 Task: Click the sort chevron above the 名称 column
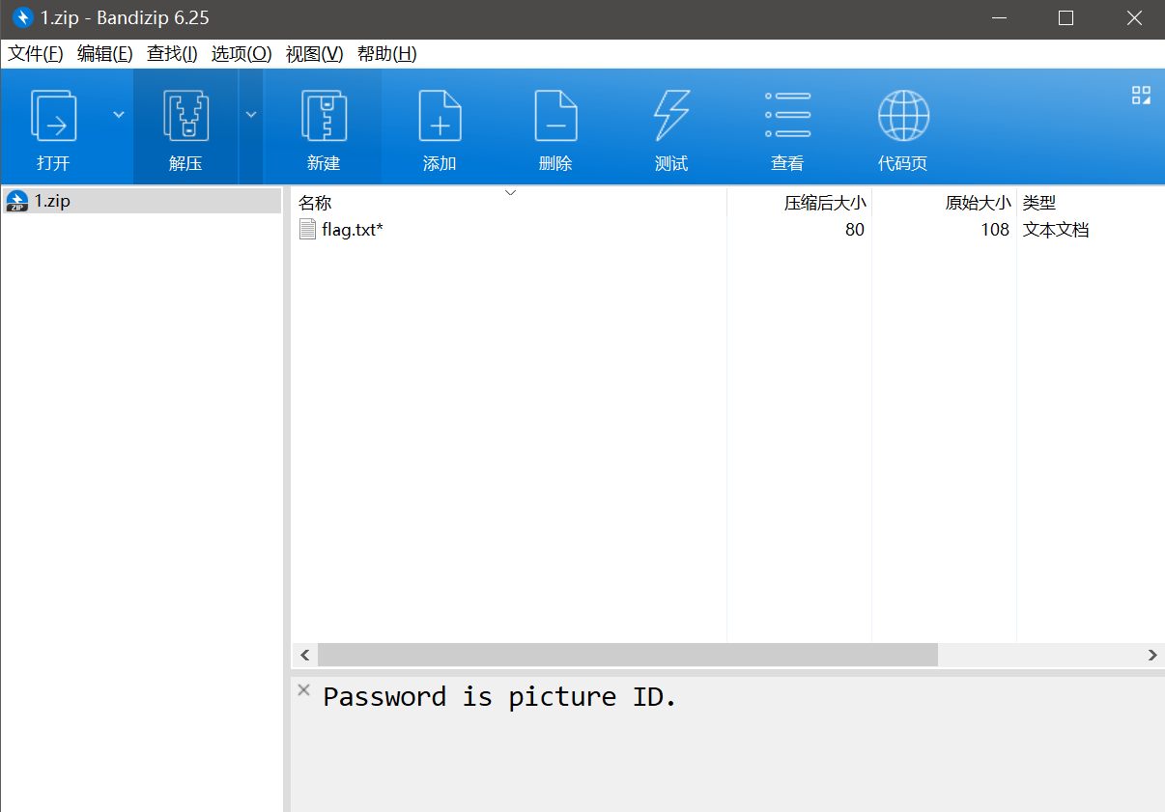pyautogui.click(x=511, y=193)
